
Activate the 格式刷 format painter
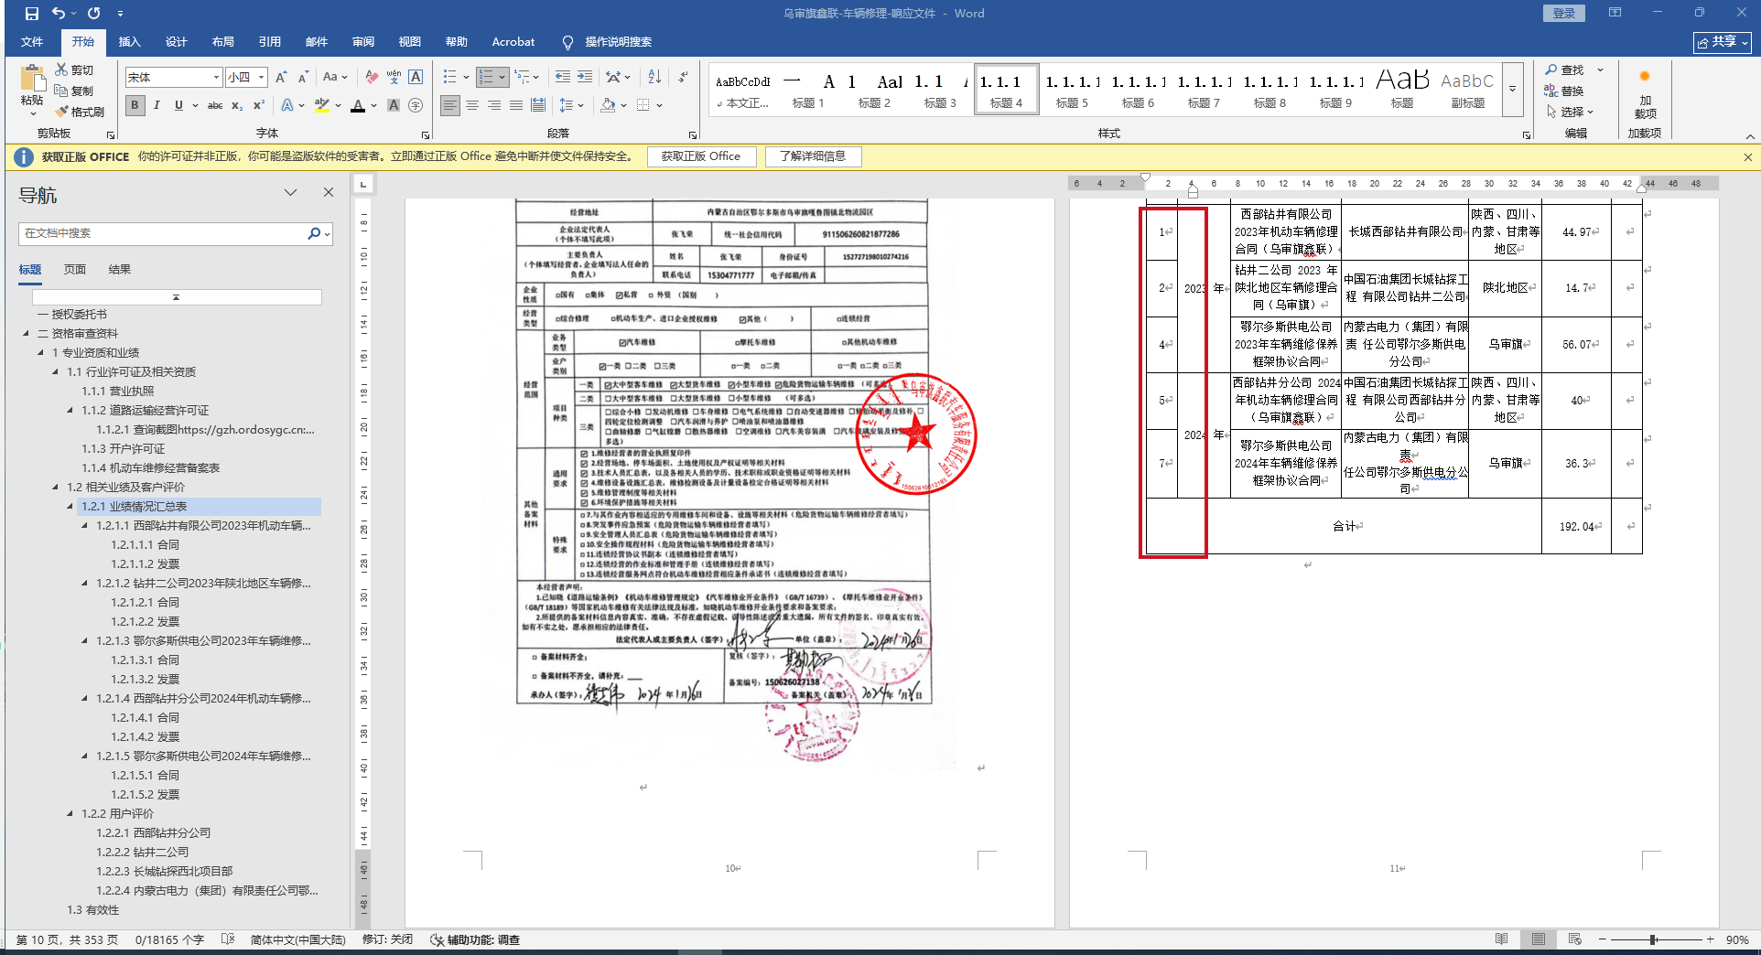point(80,112)
